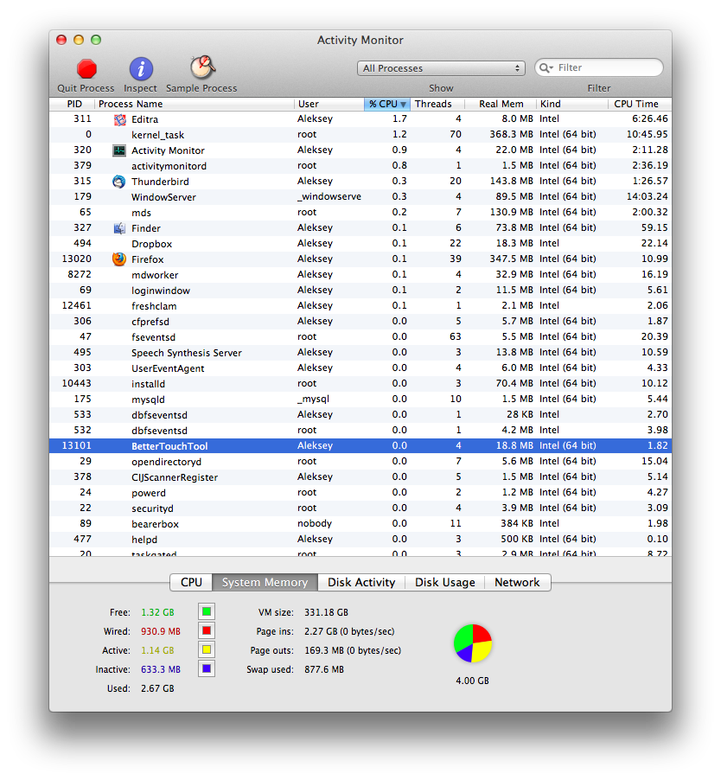The width and height of the screenshot is (721, 780).
Task: Select the CIJScannerRegister process row
Action: click(360, 477)
